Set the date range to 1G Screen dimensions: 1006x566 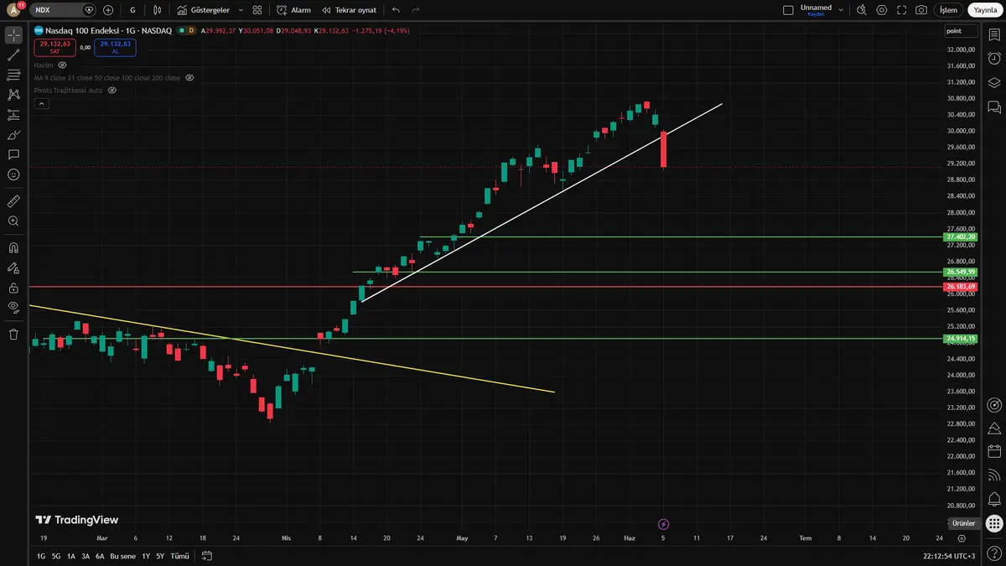(x=41, y=556)
